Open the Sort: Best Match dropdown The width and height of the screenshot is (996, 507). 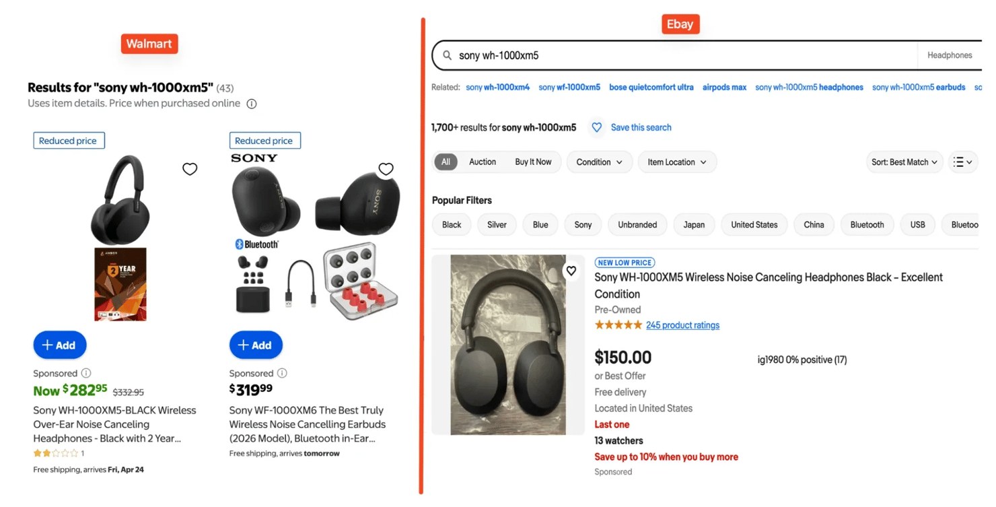[904, 162]
